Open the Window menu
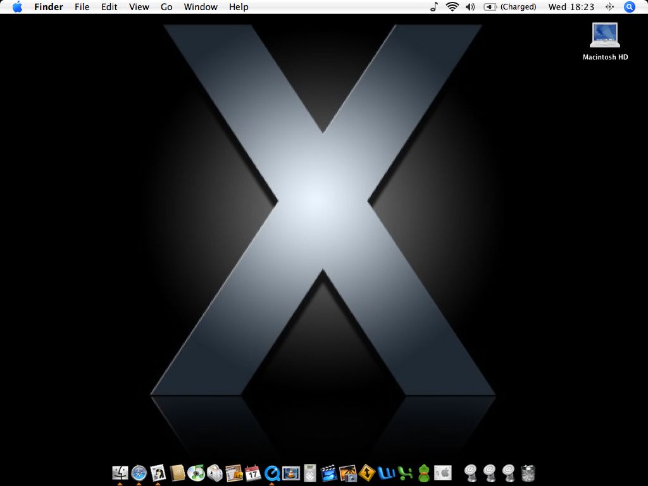Screen dimensions: 648x486 [x=201, y=7]
